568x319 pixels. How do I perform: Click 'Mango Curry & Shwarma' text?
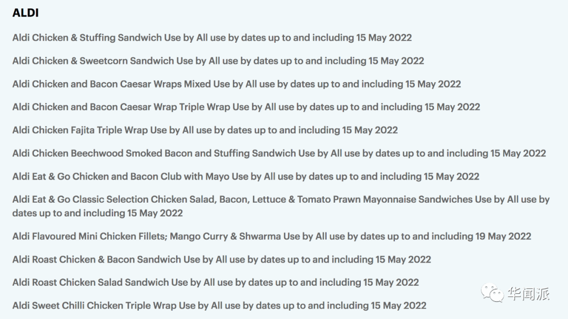pyautogui.click(x=225, y=236)
